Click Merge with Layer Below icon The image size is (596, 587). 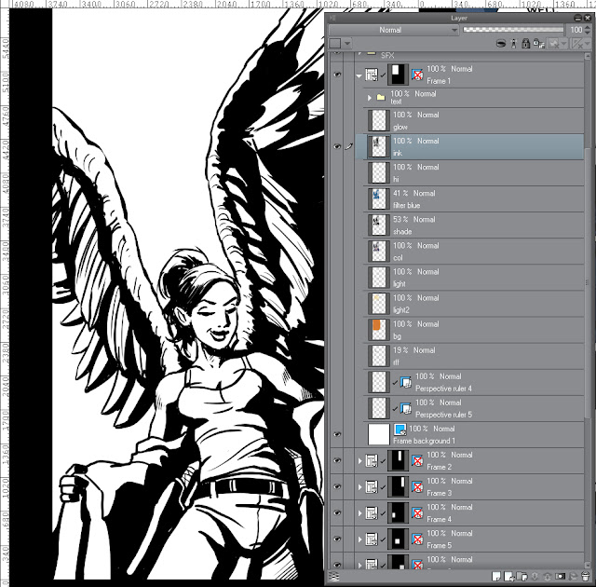point(547,577)
